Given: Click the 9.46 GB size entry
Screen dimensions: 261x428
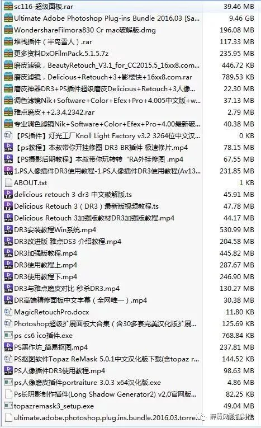Looking at the screenshot, I should pos(241,18).
